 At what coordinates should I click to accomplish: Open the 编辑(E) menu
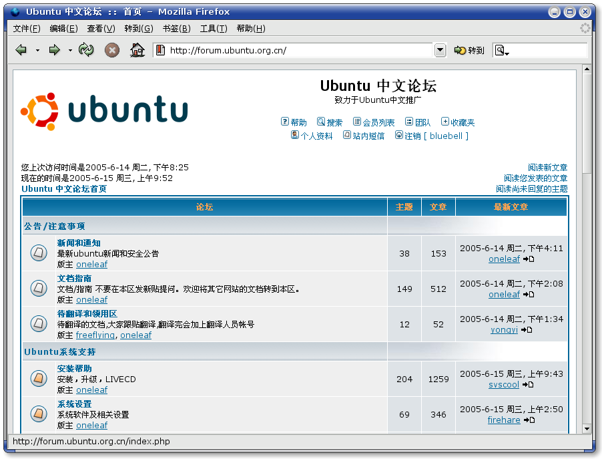click(x=63, y=29)
